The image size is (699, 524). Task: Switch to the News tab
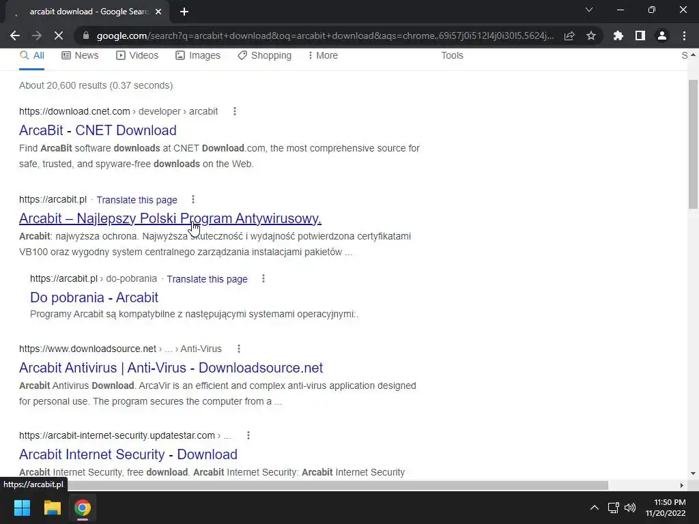coord(80,56)
